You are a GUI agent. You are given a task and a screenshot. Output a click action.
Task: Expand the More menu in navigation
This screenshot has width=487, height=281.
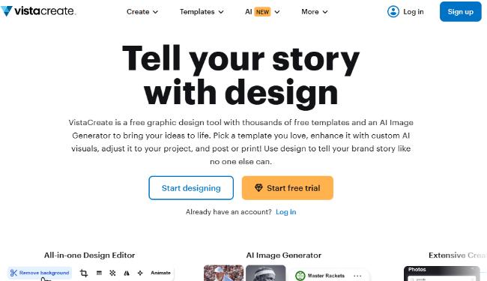tap(315, 12)
